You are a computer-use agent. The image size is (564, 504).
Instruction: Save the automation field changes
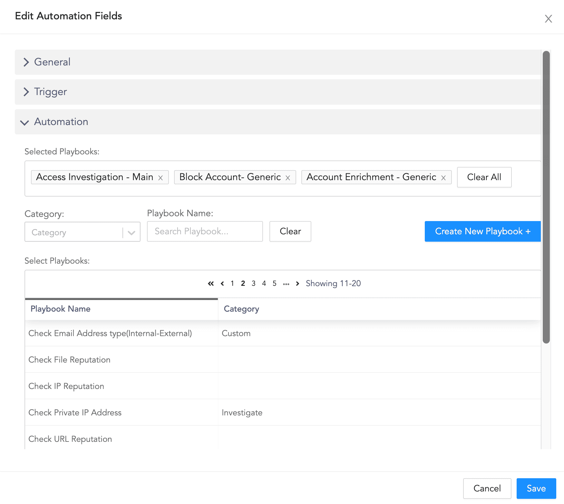pos(536,488)
